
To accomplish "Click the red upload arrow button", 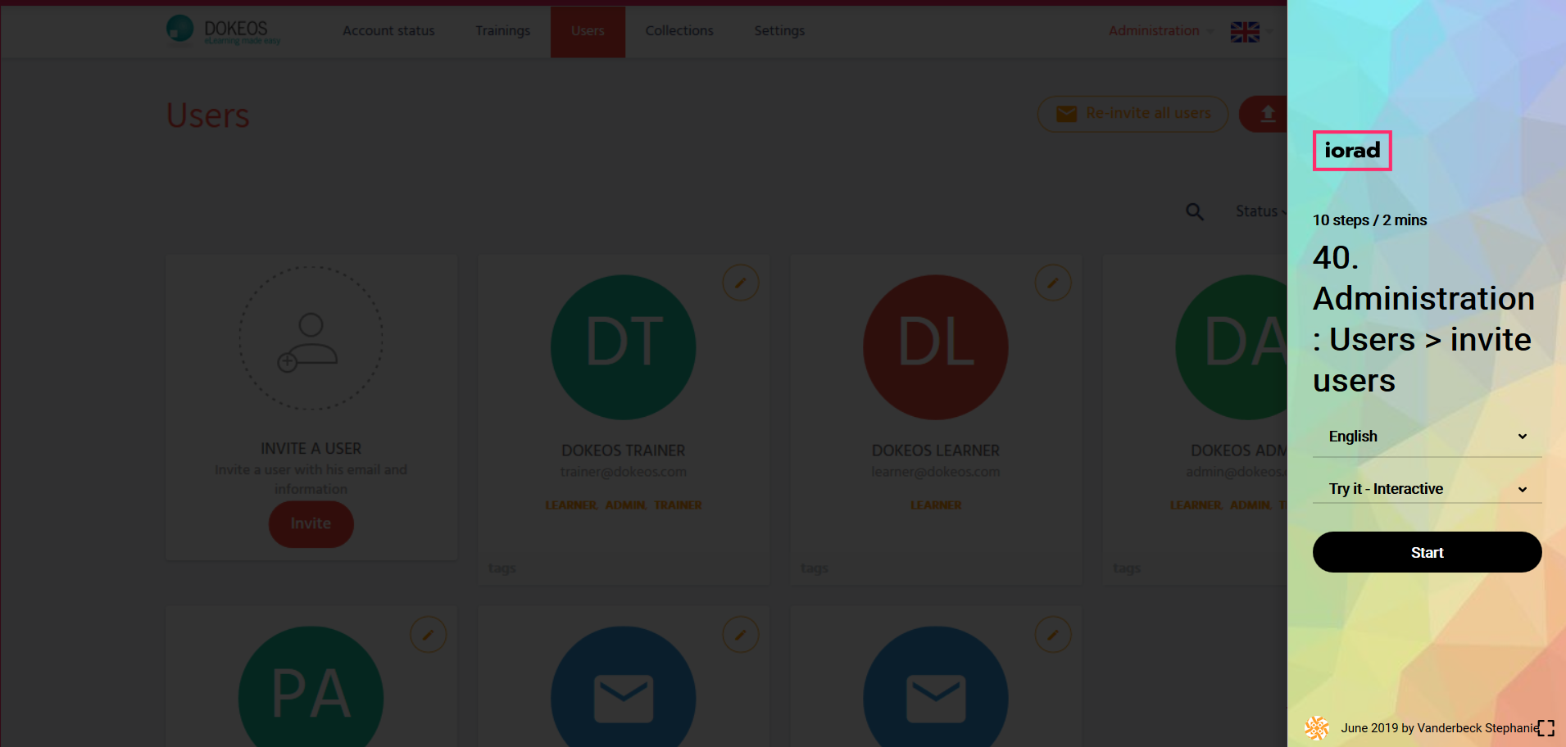I will point(1266,114).
